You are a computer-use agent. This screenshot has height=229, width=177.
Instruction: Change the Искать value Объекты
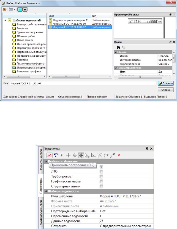point(165,56)
